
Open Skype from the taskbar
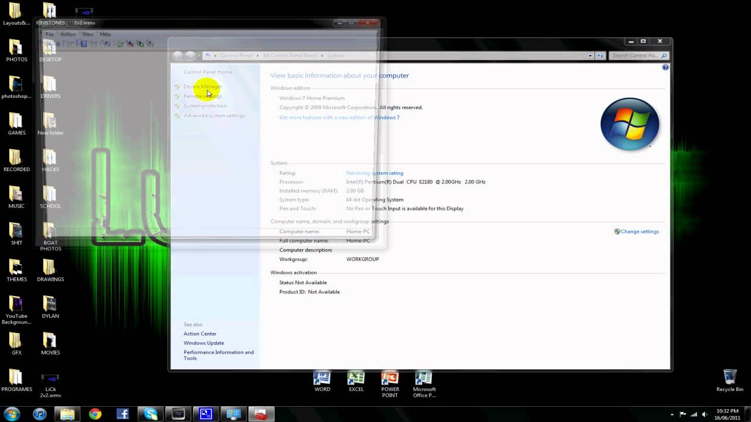pos(151,414)
